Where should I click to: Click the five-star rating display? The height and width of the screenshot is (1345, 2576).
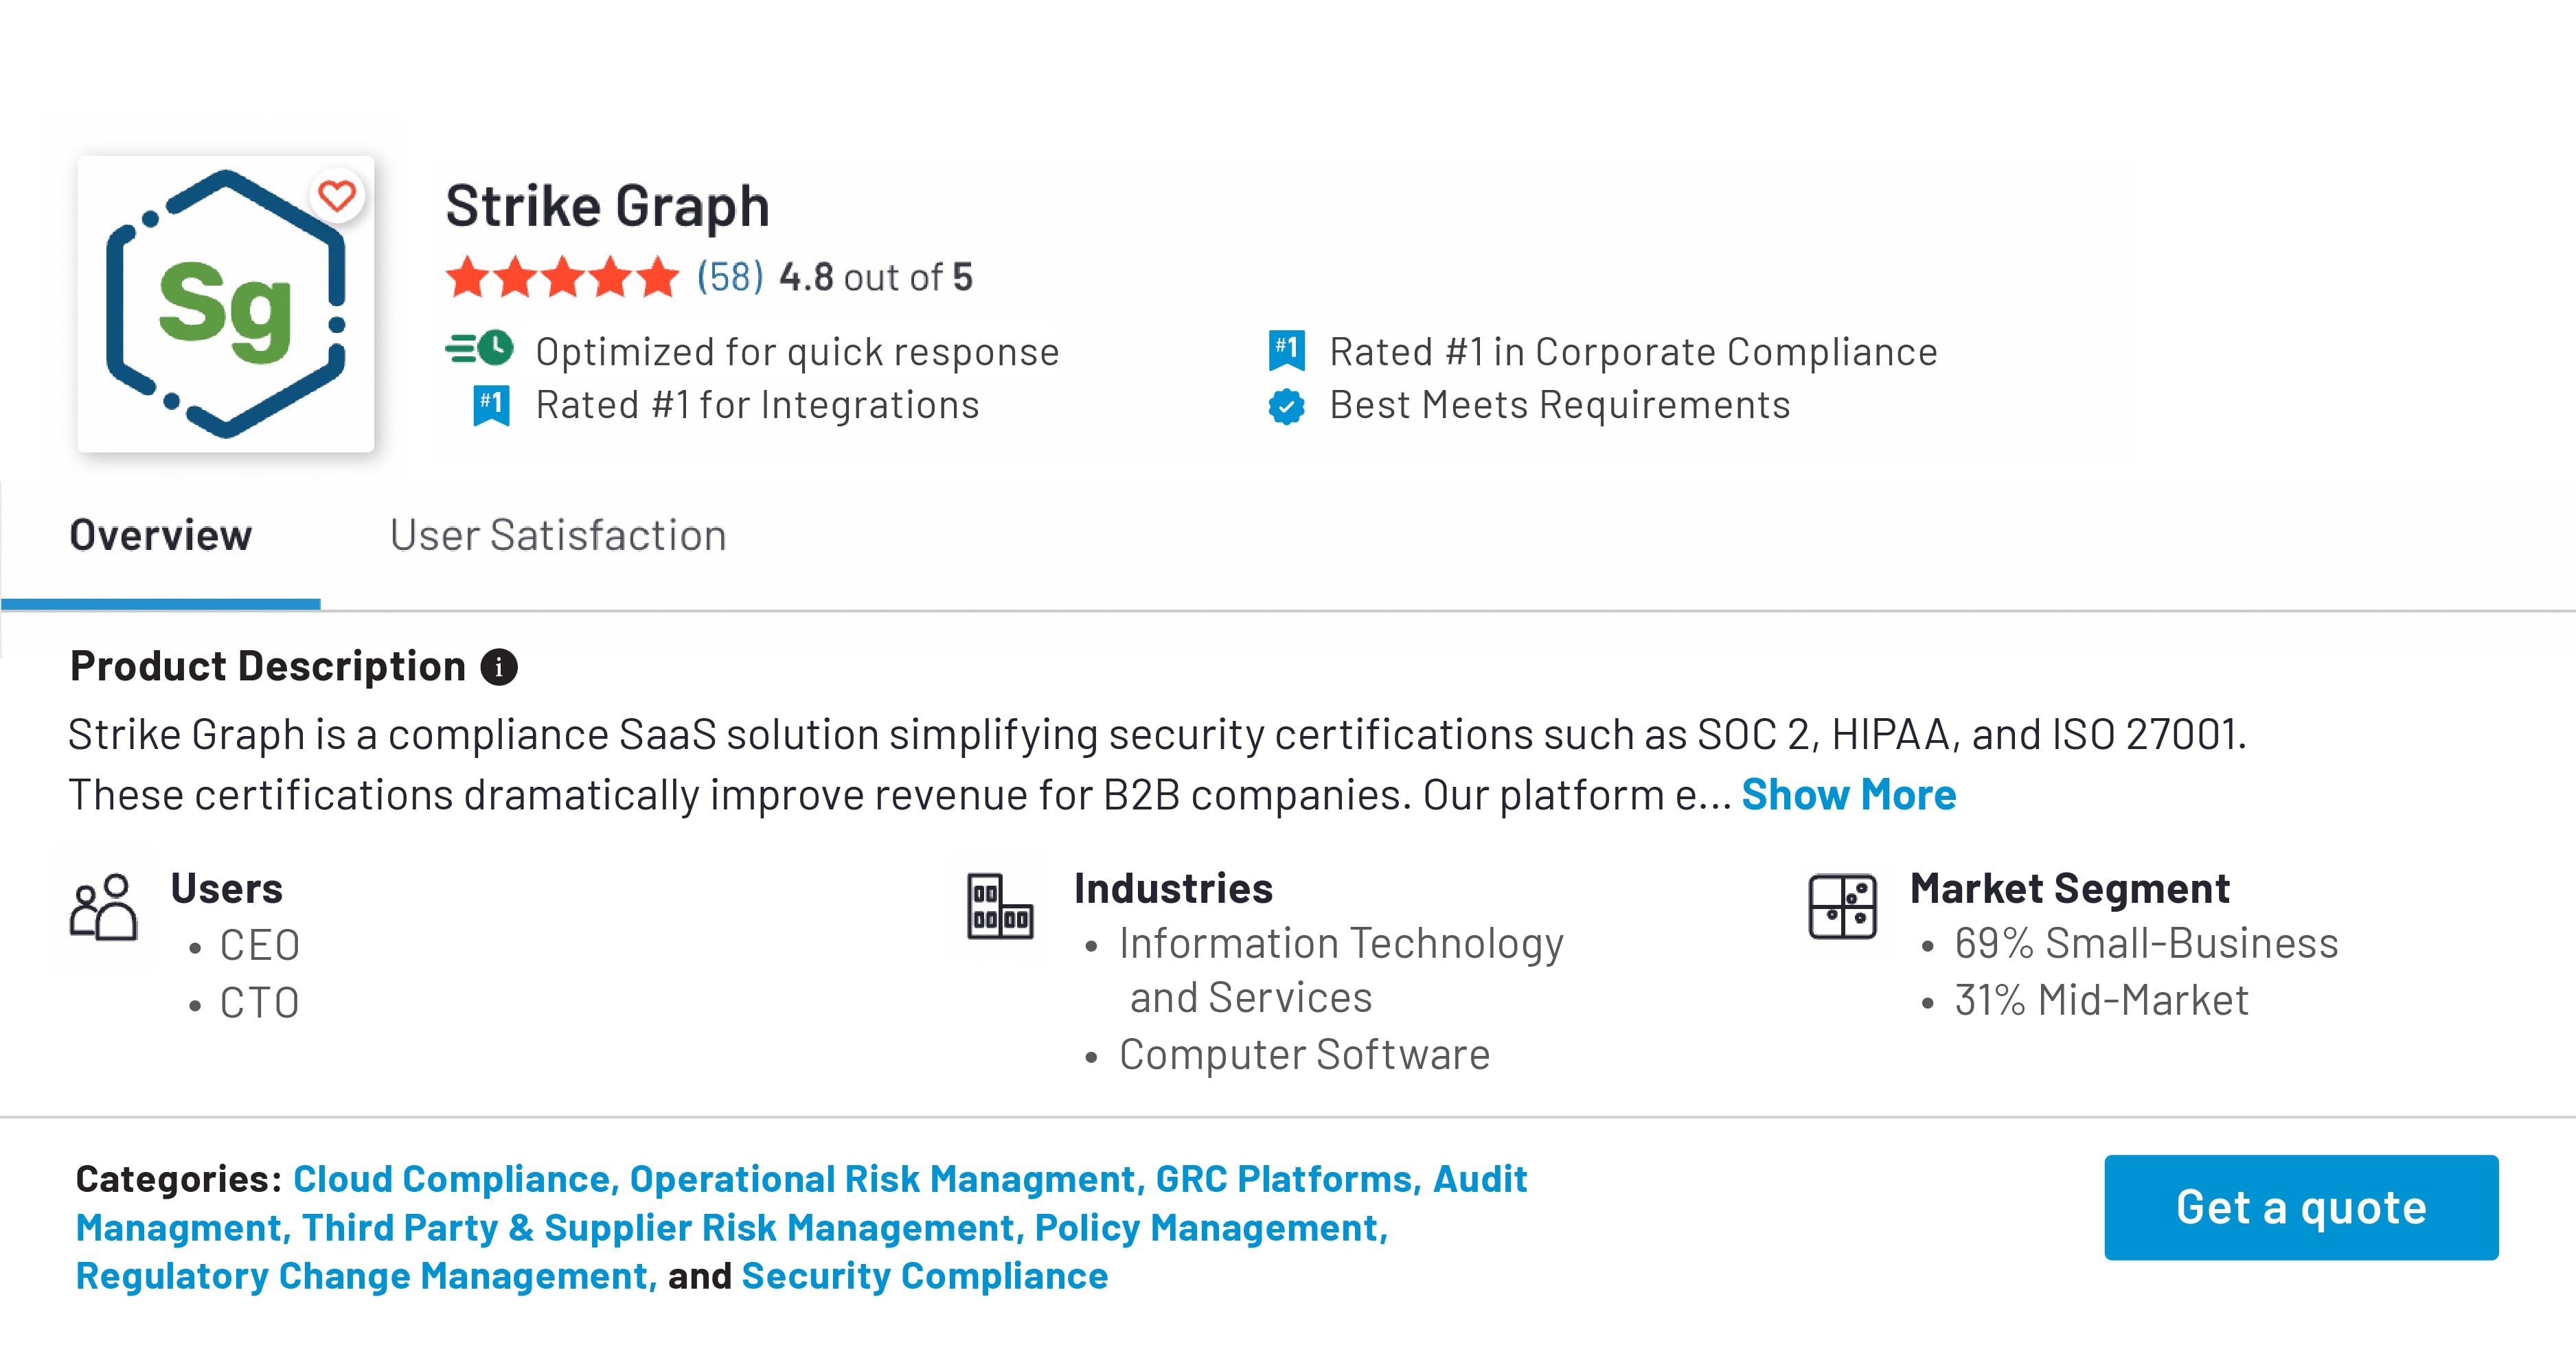tap(562, 277)
